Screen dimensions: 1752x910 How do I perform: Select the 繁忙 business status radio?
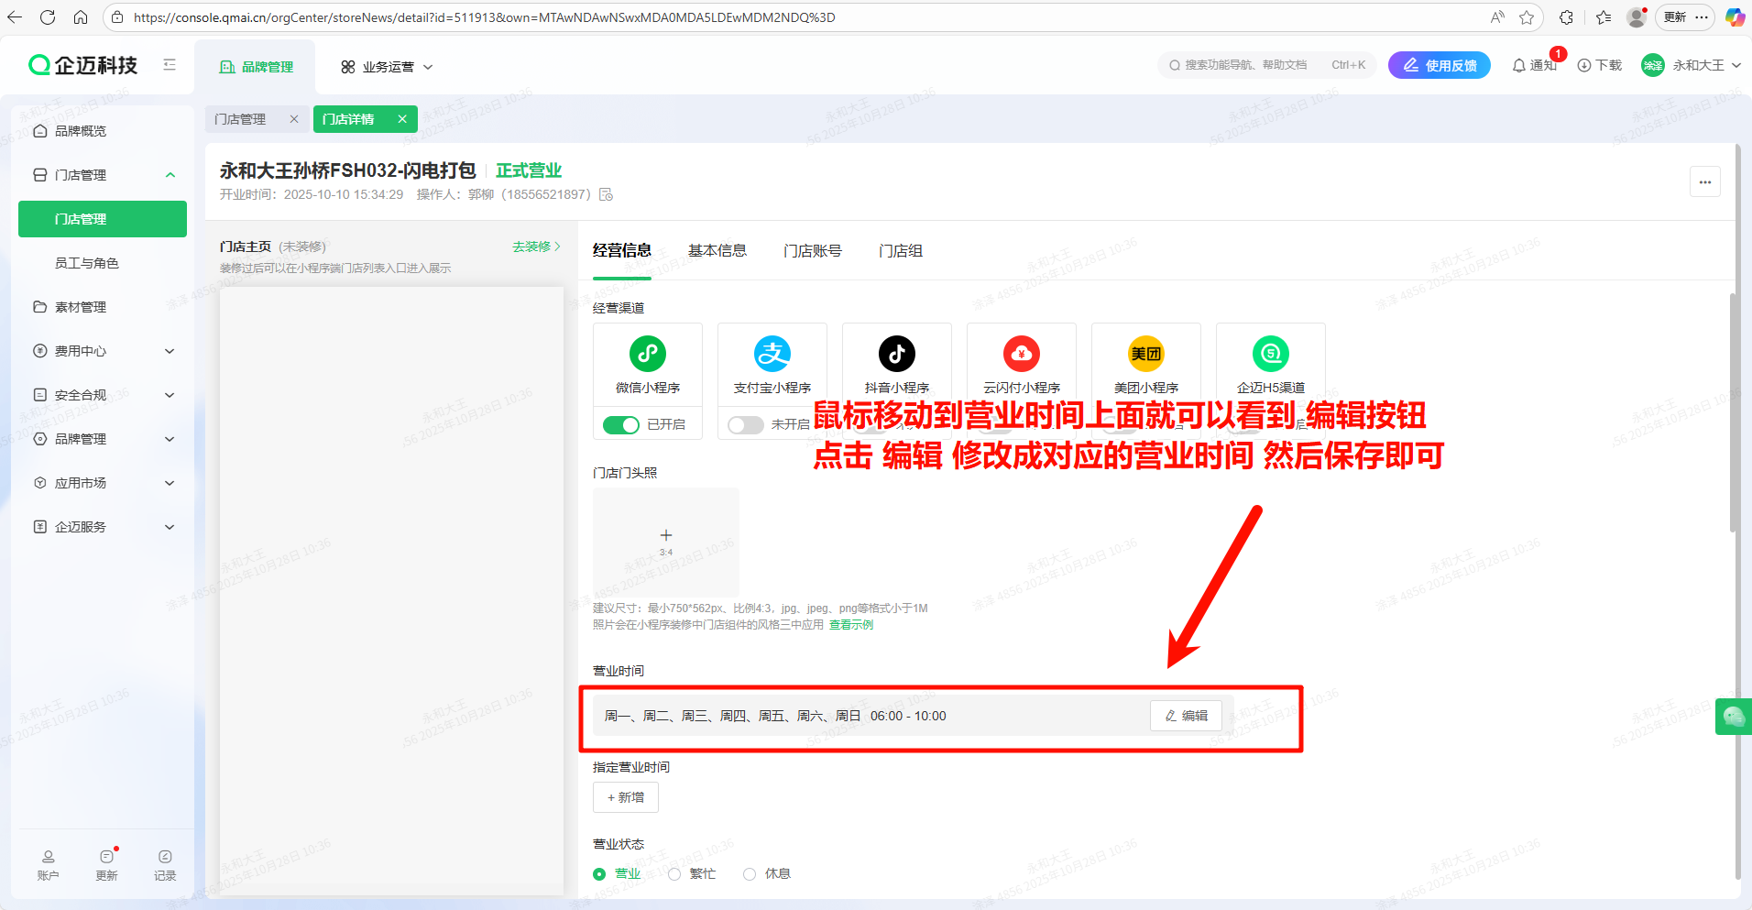tap(675, 874)
